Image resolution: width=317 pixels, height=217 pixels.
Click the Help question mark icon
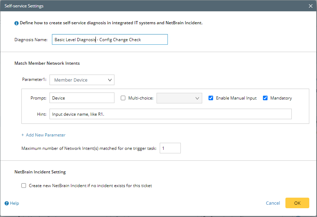(7, 203)
